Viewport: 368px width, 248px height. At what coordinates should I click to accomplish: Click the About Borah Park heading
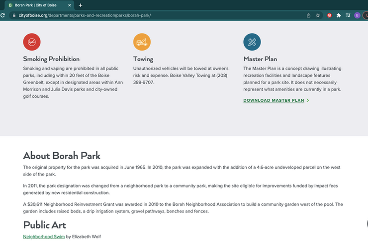[x=62, y=156]
